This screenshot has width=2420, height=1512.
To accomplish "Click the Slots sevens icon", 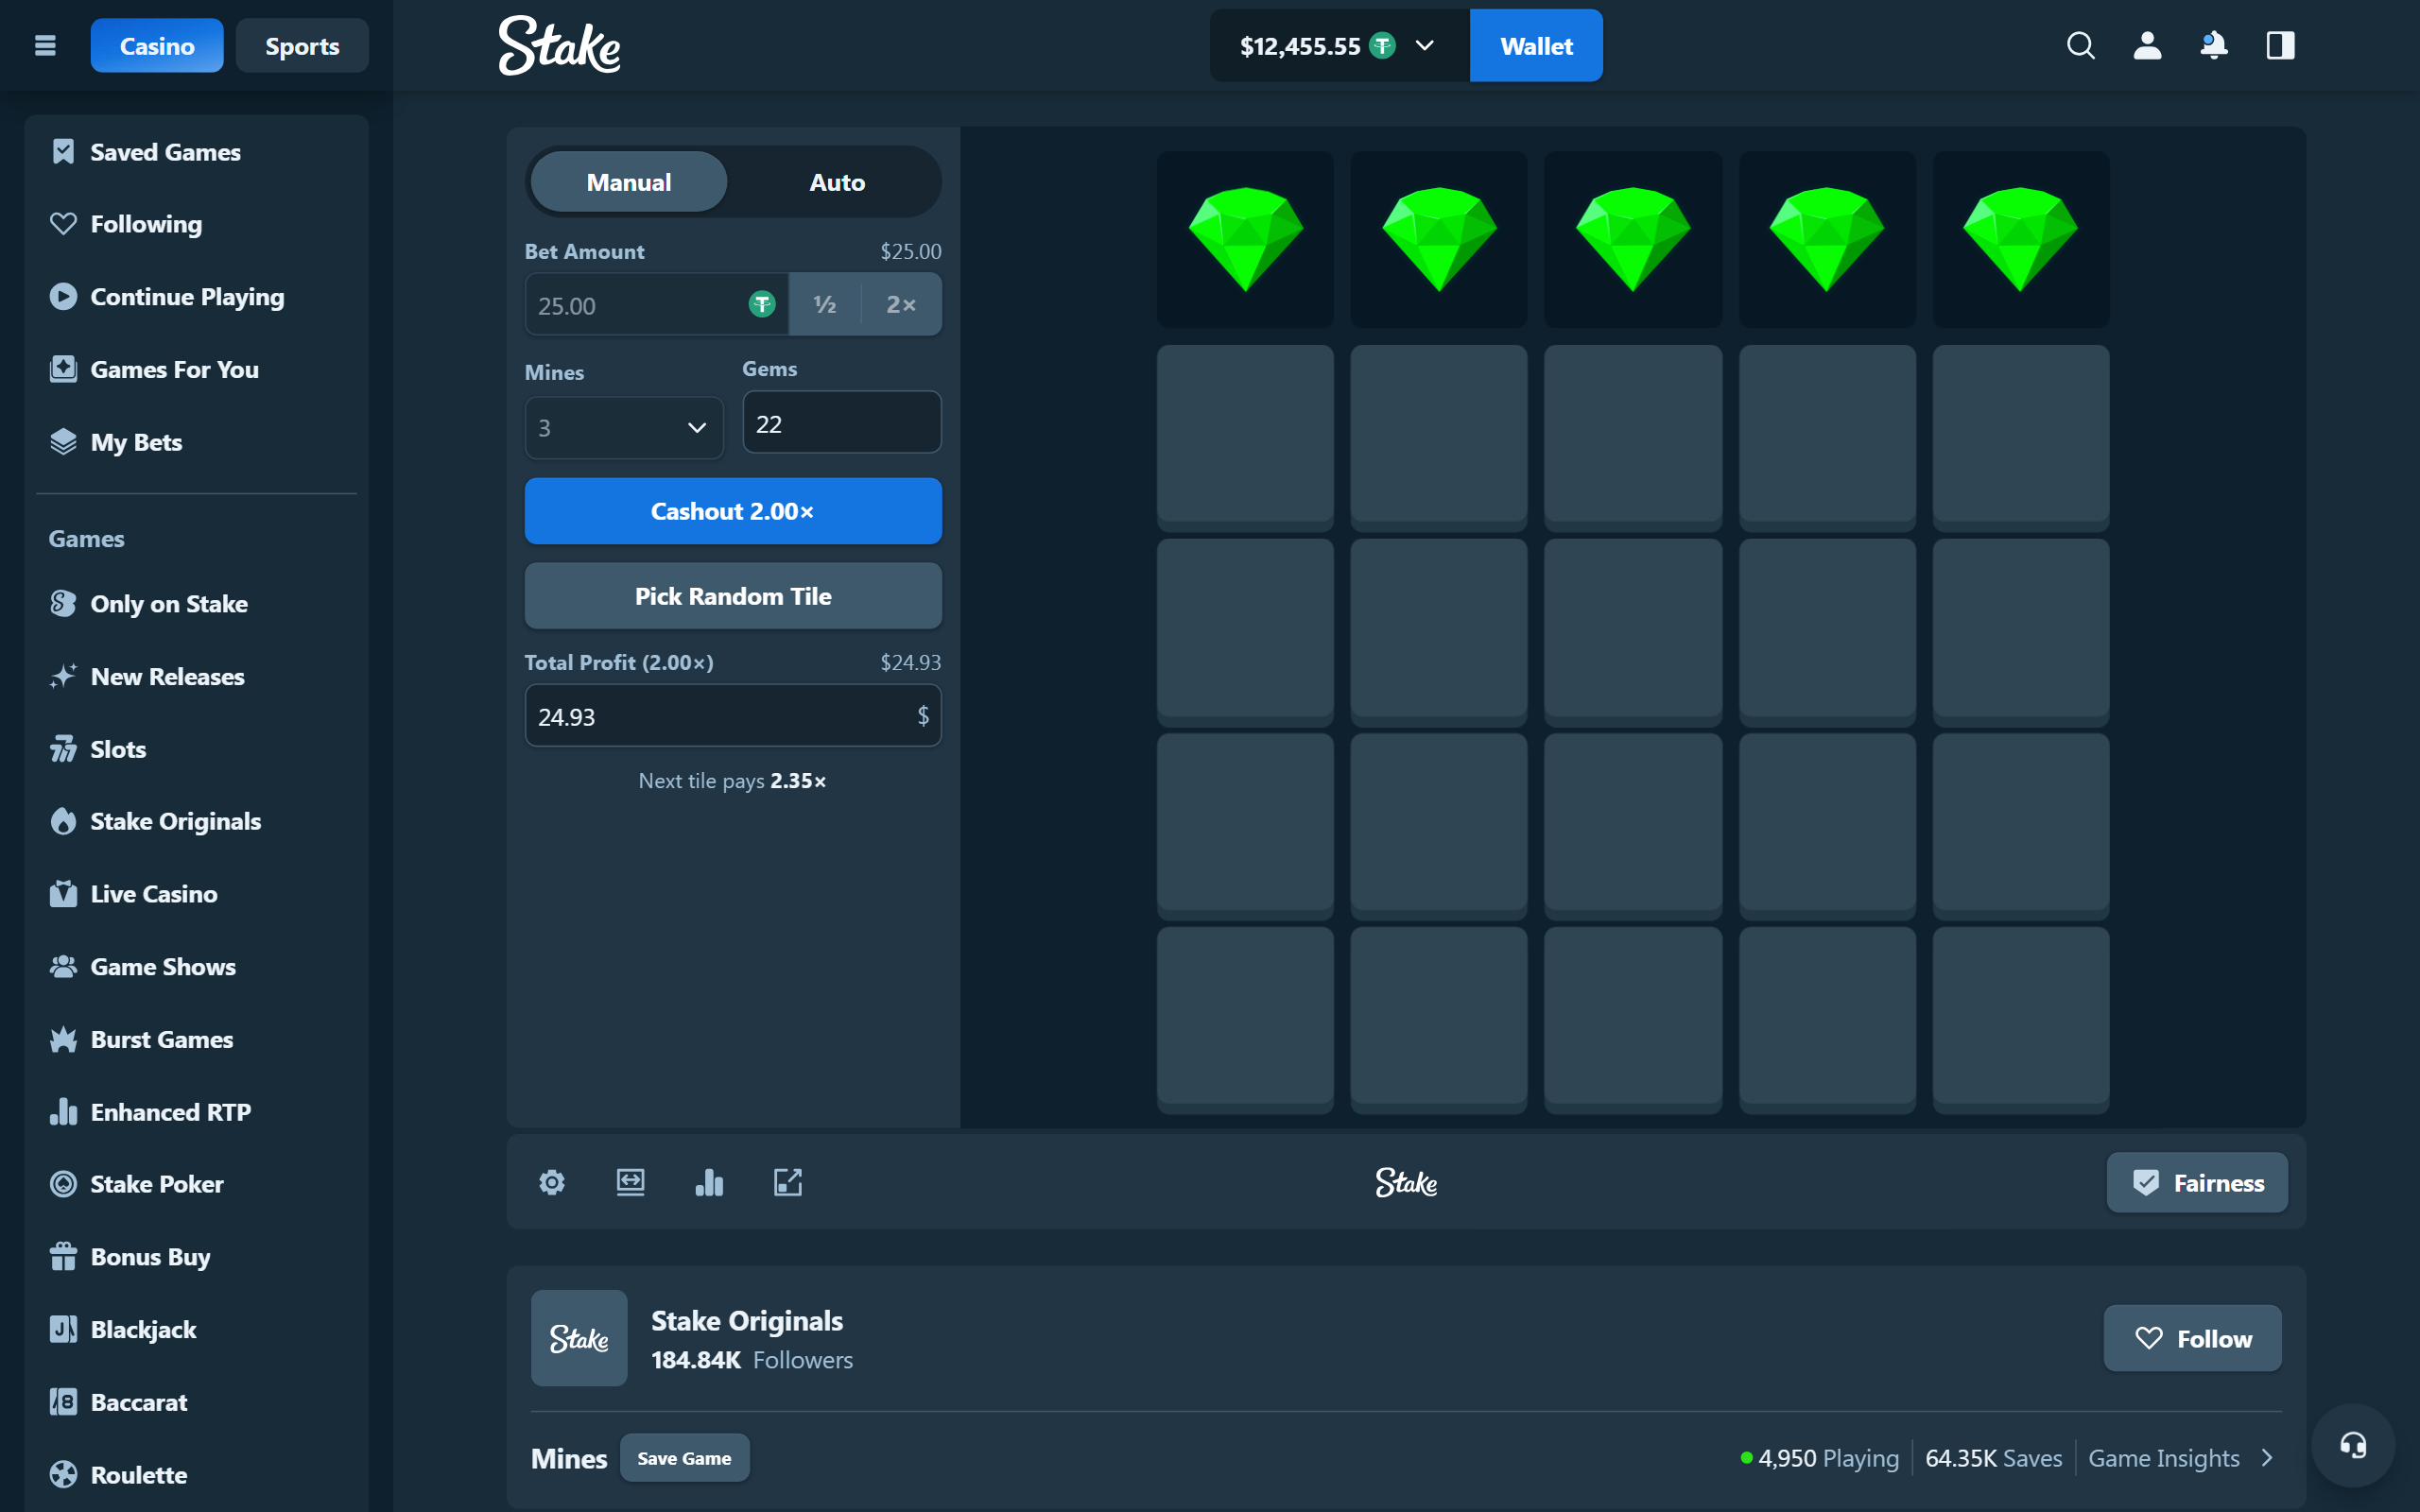I will point(63,749).
